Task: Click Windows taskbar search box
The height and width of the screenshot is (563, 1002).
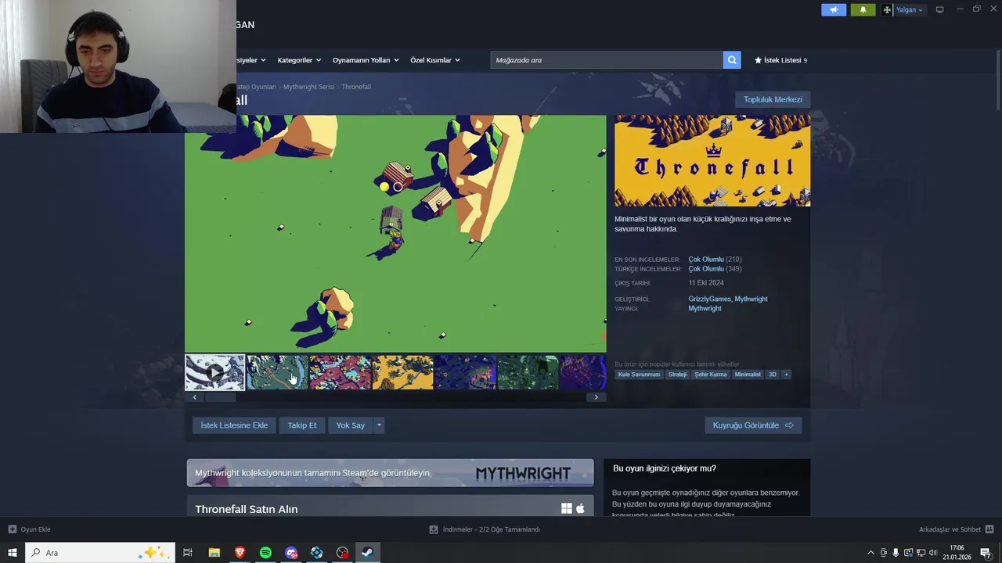Action: pyautogui.click(x=99, y=553)
